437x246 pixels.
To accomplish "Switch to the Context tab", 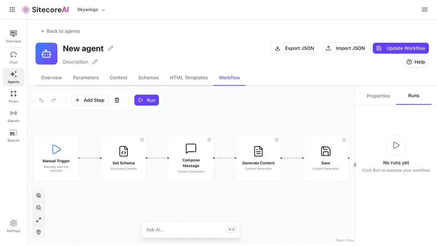I will (x=118, y=78).
